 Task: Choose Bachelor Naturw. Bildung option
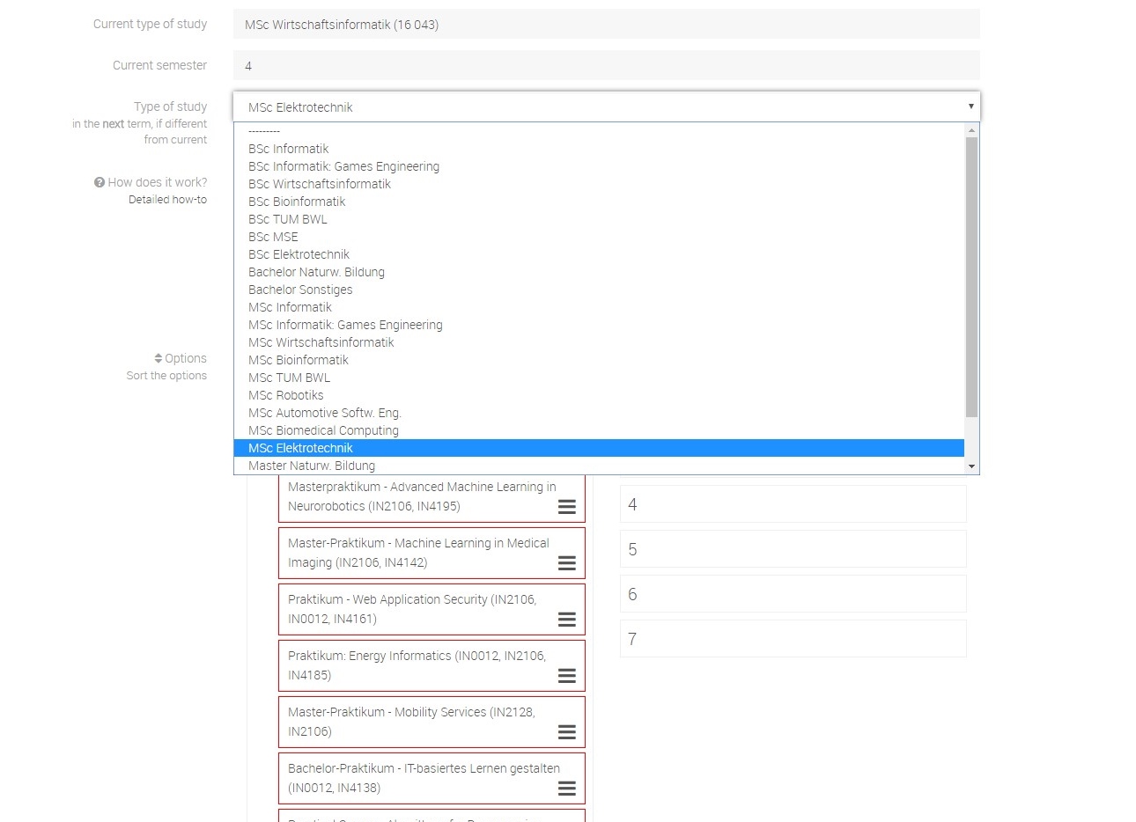pos(599,272)
